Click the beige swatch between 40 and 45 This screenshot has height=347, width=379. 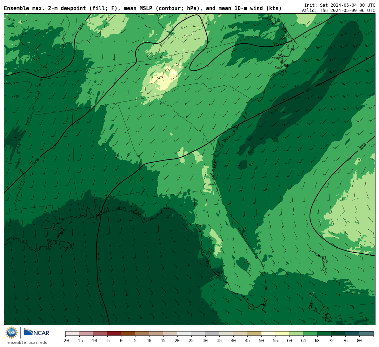point(240,334)
